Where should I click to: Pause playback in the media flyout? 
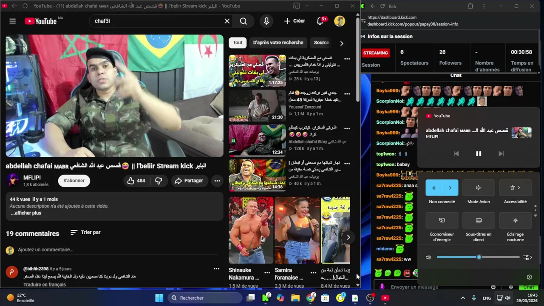pos(479,154)
